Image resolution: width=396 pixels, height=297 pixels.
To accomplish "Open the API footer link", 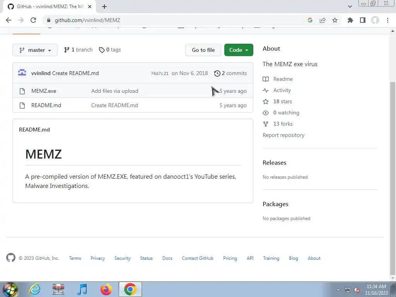I will coord(250,258).
